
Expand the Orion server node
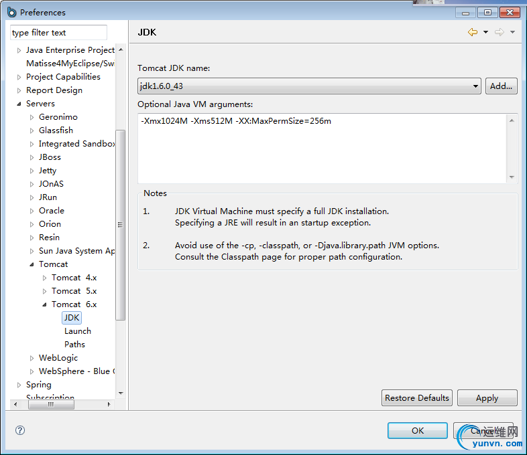pyautogui.click(x=32, y=224)
